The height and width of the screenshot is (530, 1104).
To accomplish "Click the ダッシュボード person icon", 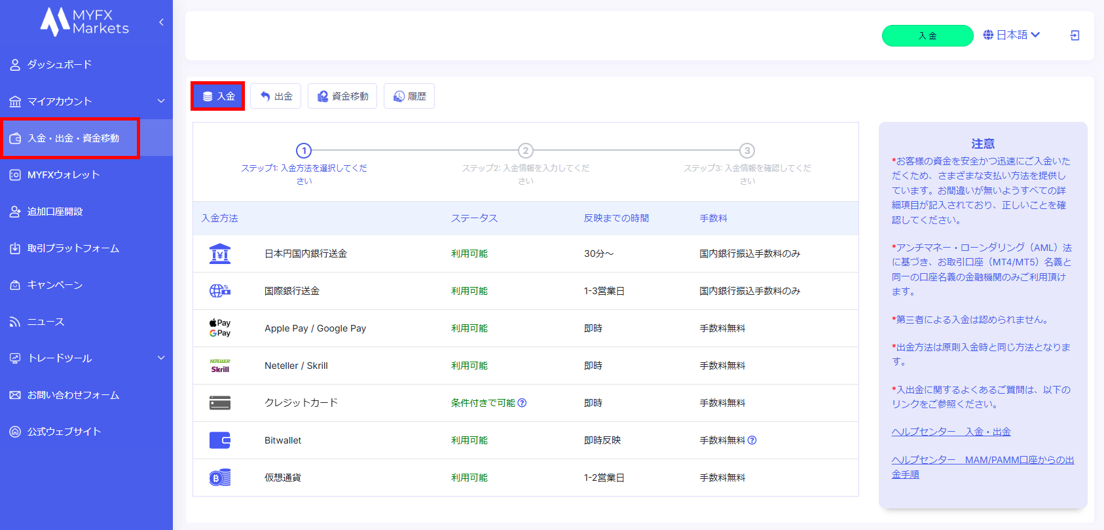I will (x=15, y=65).
